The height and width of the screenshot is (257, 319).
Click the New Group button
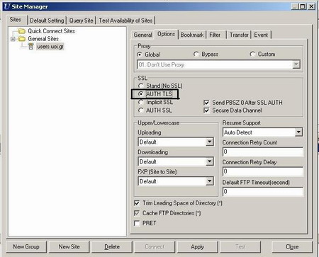(x=26, y=247)
